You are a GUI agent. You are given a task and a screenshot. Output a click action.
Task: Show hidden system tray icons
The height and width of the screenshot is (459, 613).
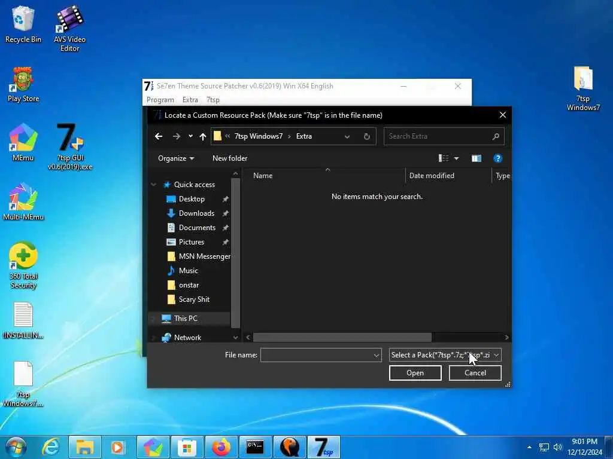(529, 447)
